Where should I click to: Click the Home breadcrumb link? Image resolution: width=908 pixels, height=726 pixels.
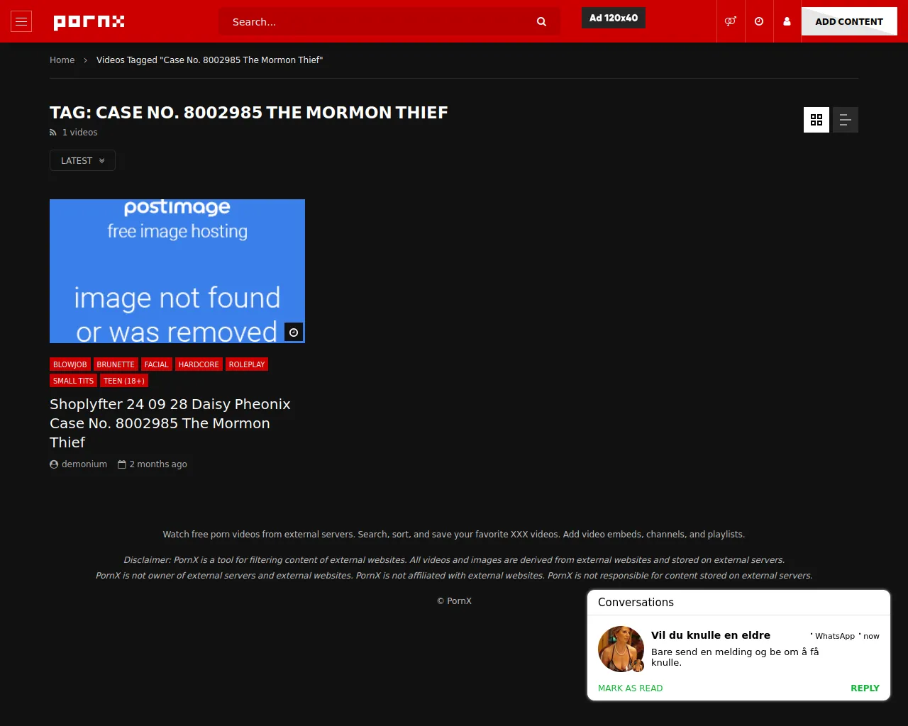point(62,60)
